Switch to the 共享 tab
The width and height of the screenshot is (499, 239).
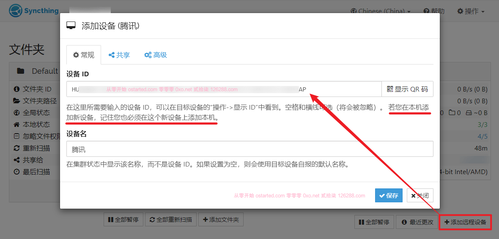pyautogui.click(x=119, y=55)
